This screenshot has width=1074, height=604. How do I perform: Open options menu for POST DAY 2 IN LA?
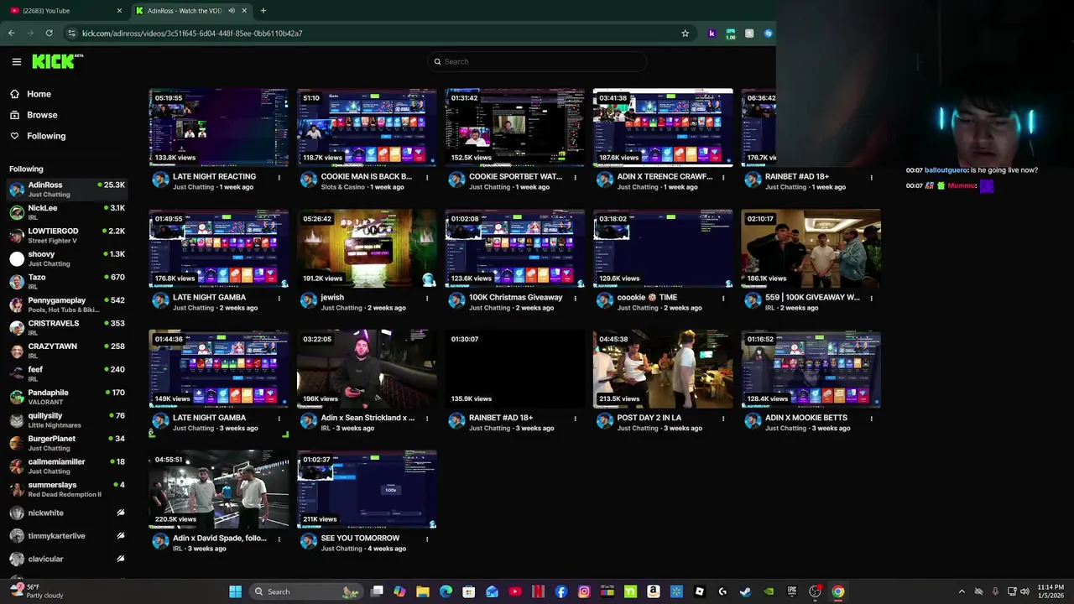tap(723, 418)
